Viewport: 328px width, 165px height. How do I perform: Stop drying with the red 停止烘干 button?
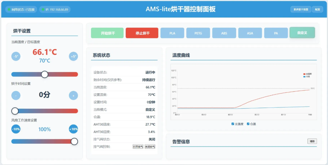(x=142, y=33)
